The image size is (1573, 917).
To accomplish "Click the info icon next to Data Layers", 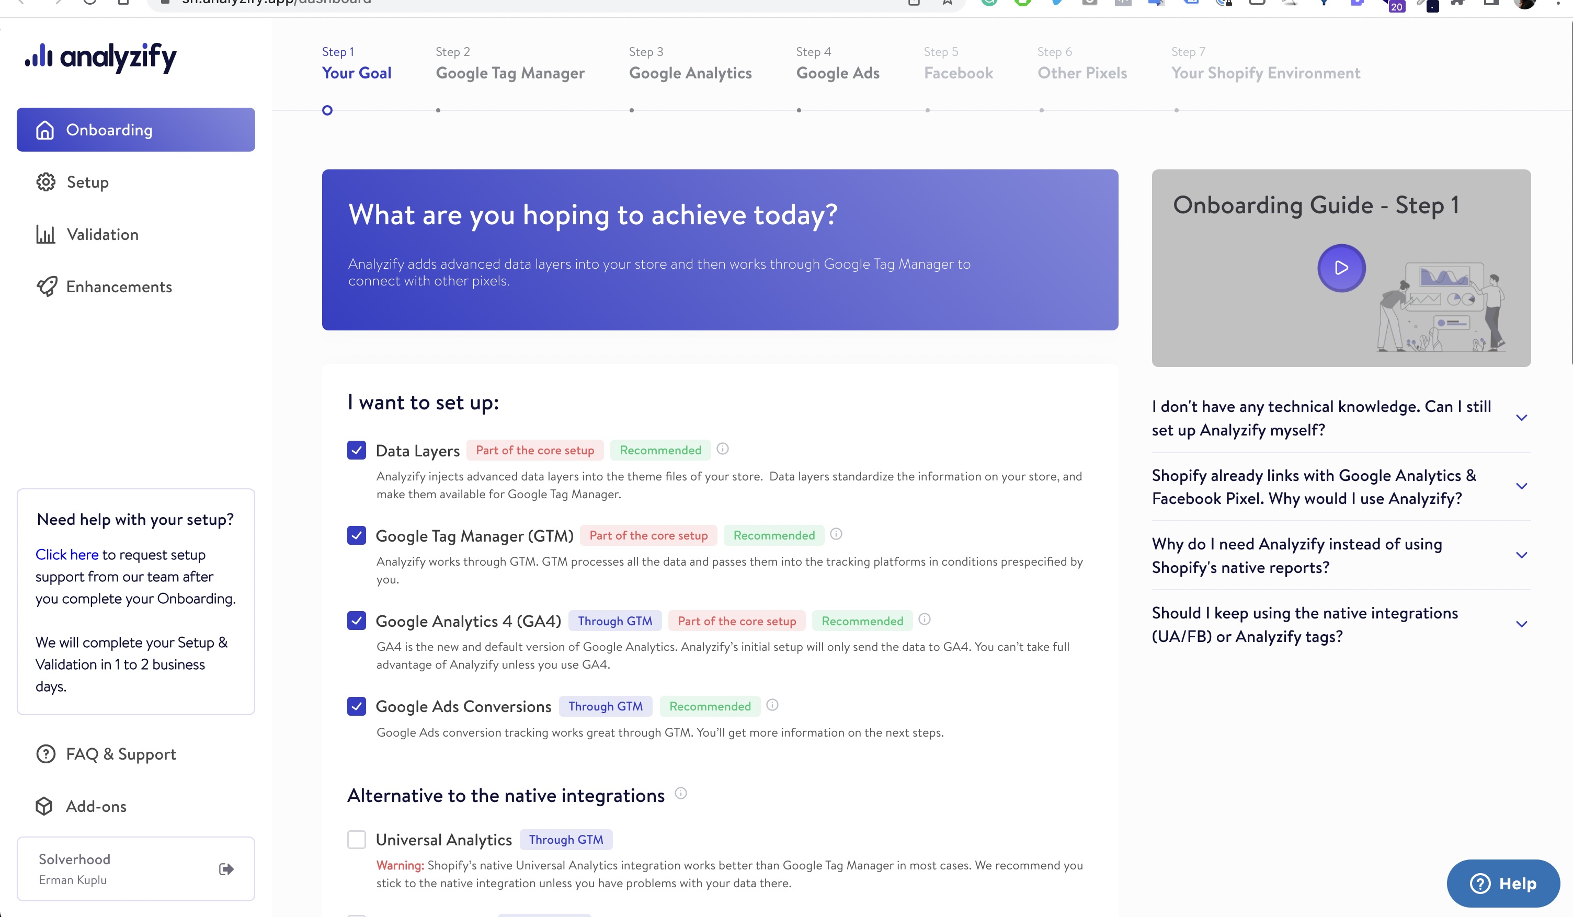I will tap(722, 448).
